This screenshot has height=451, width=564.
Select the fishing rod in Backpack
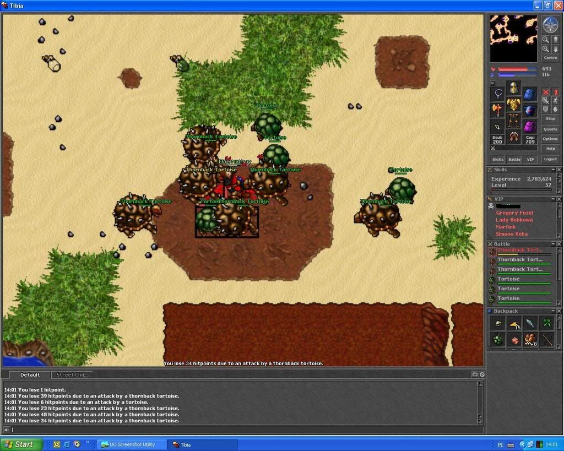[x=547, y=340]
